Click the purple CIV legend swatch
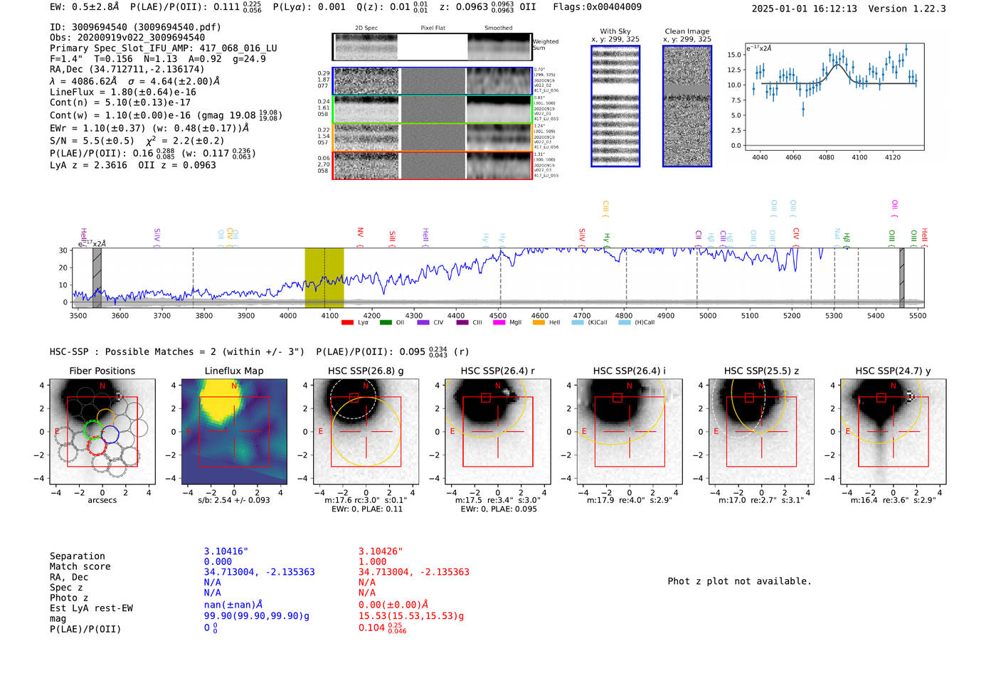Viewport: 996px width, 678px height. (423, 322)
